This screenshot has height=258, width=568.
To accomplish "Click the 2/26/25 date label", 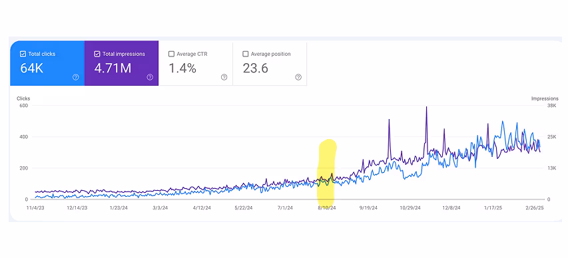I will pos(535,208).
